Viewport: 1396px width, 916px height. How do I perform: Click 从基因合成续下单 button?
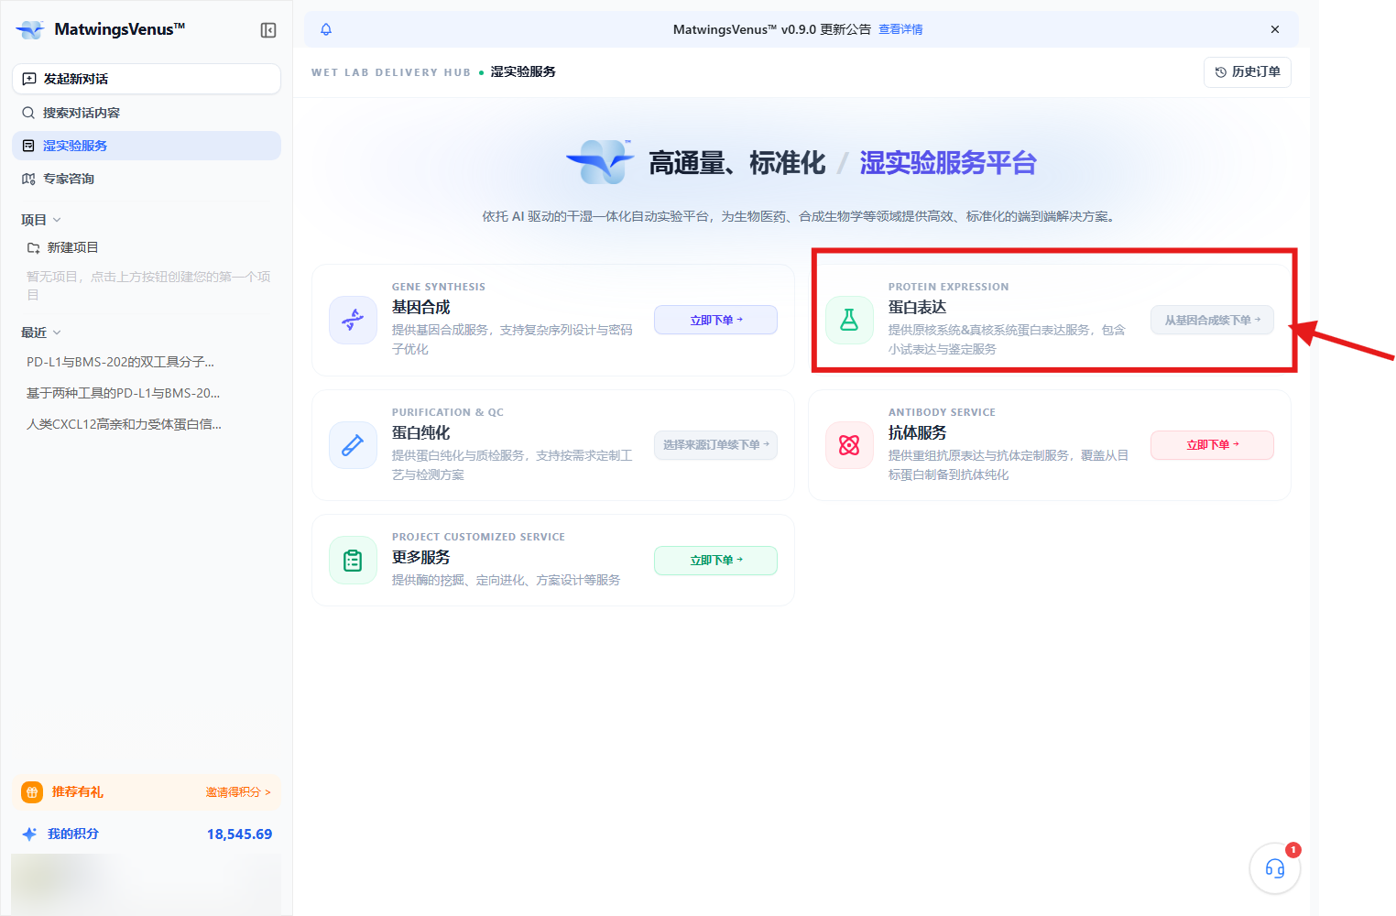click(x=1212, y=320)
